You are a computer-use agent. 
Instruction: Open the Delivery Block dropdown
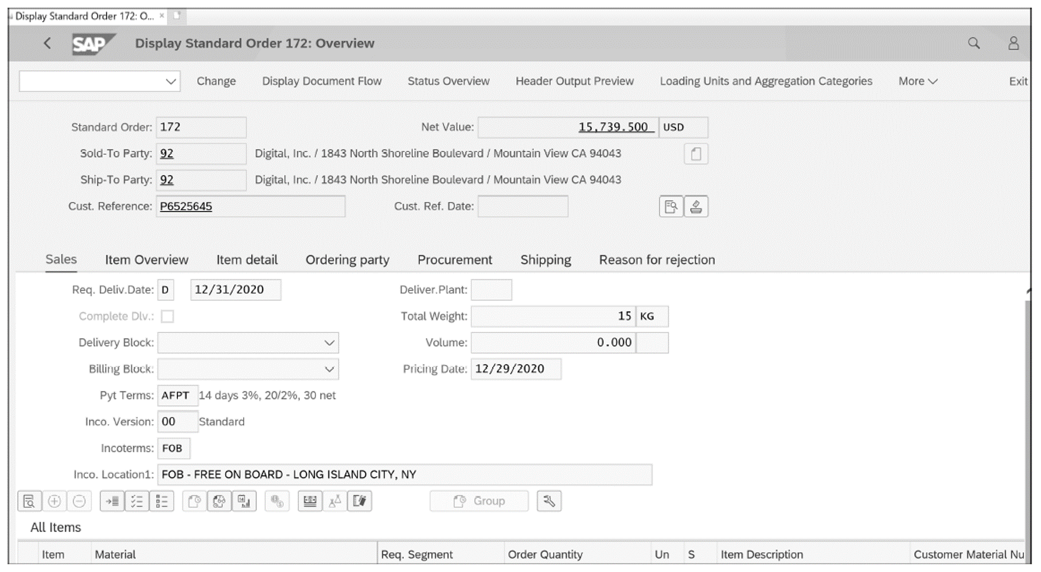329,342
